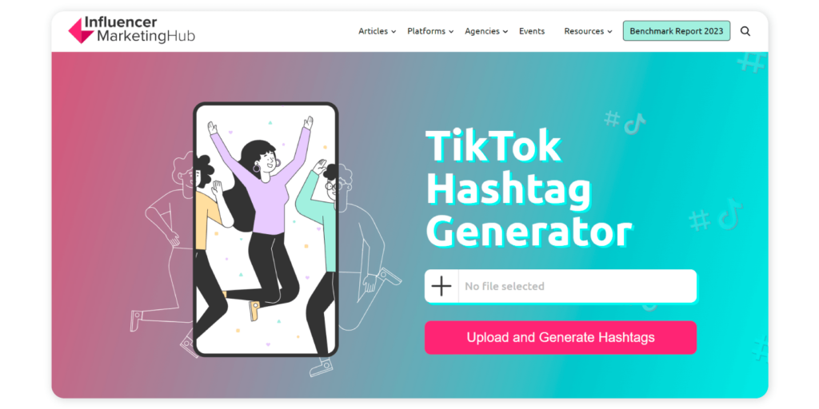This screenshot has width=819, height=409.
Task: Expand the Platforms dropdown menu
Action: (430, 31)
